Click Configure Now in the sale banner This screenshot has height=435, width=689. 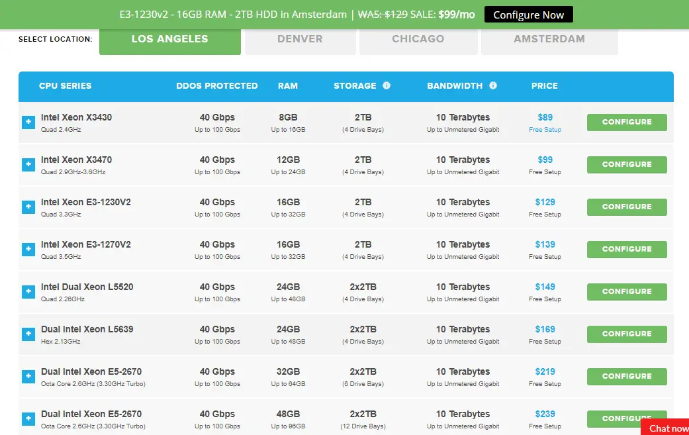click(529, 15)
